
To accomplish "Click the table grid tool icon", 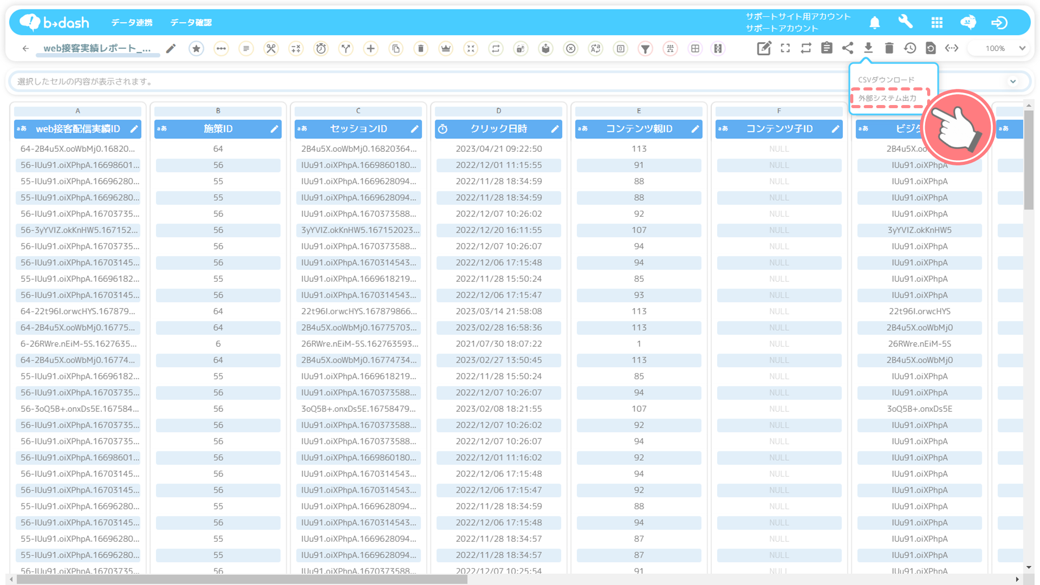I will [x=695, y=48].
